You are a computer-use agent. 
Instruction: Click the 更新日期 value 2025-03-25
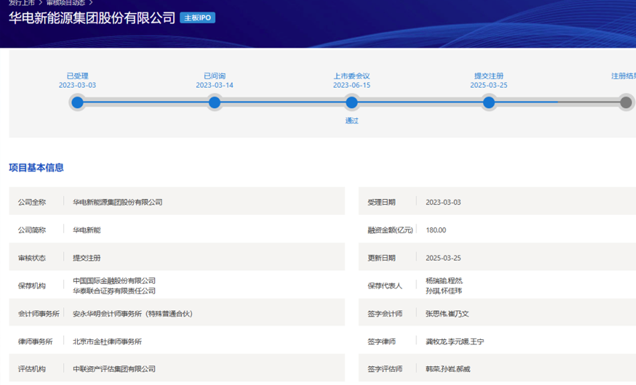pos(443,258)
